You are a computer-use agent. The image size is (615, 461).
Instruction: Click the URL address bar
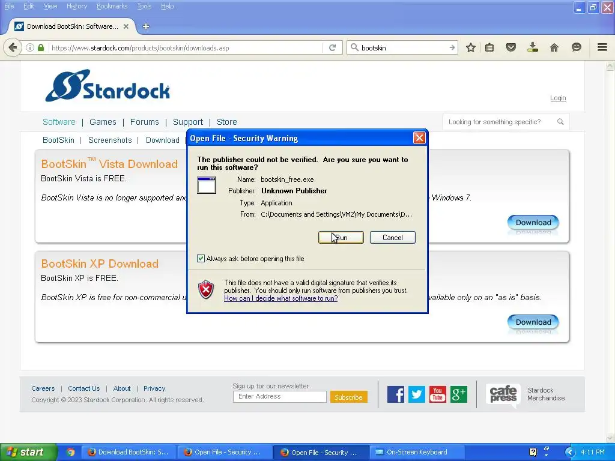[x=186, y=48]
